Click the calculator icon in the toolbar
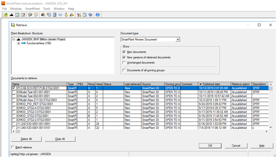Viewport: 277px width, 158px height. [x=55, y=15]
